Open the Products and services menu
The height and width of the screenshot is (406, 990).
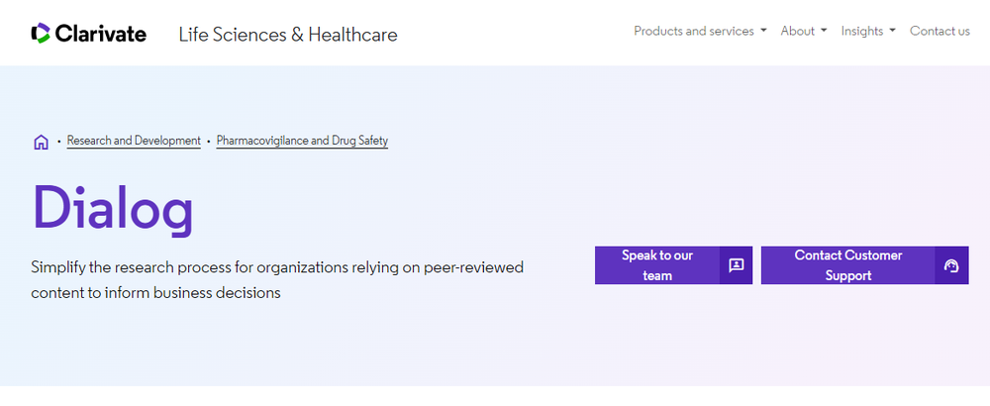pos(694,31)
